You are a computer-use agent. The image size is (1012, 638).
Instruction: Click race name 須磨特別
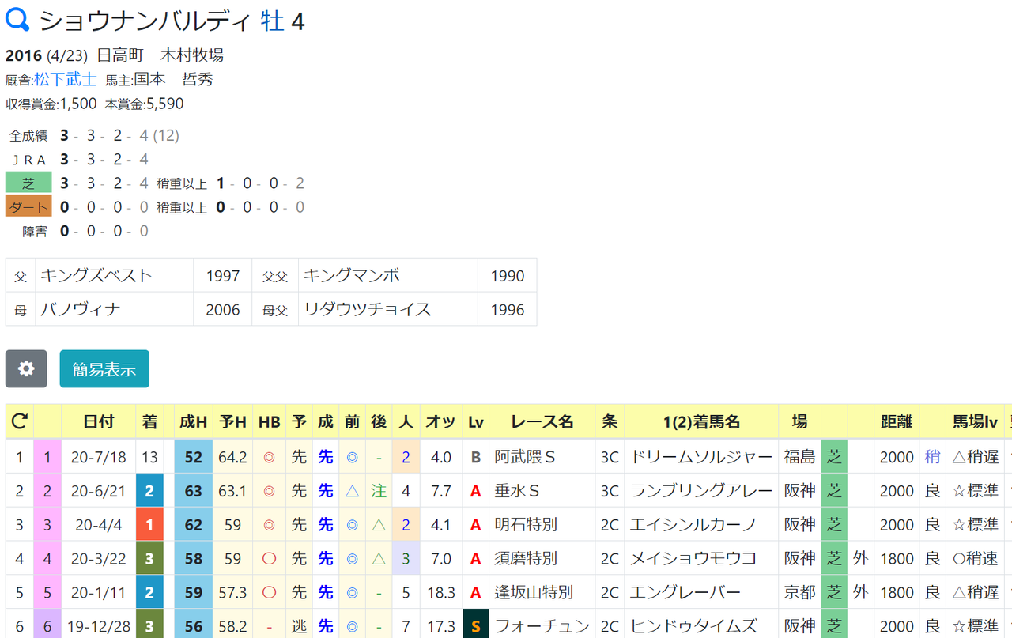click(x=527, y=559)
